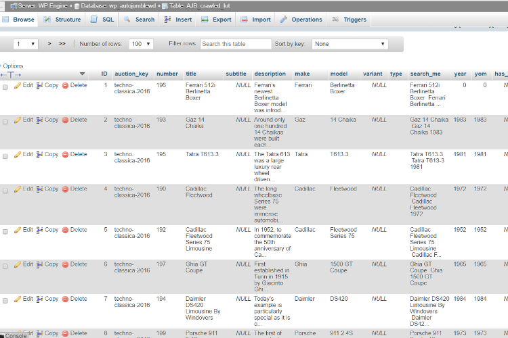Screen dimensions: 508x338
Task: Click the red Delete icon for row 3
Action: pos(65,155)
